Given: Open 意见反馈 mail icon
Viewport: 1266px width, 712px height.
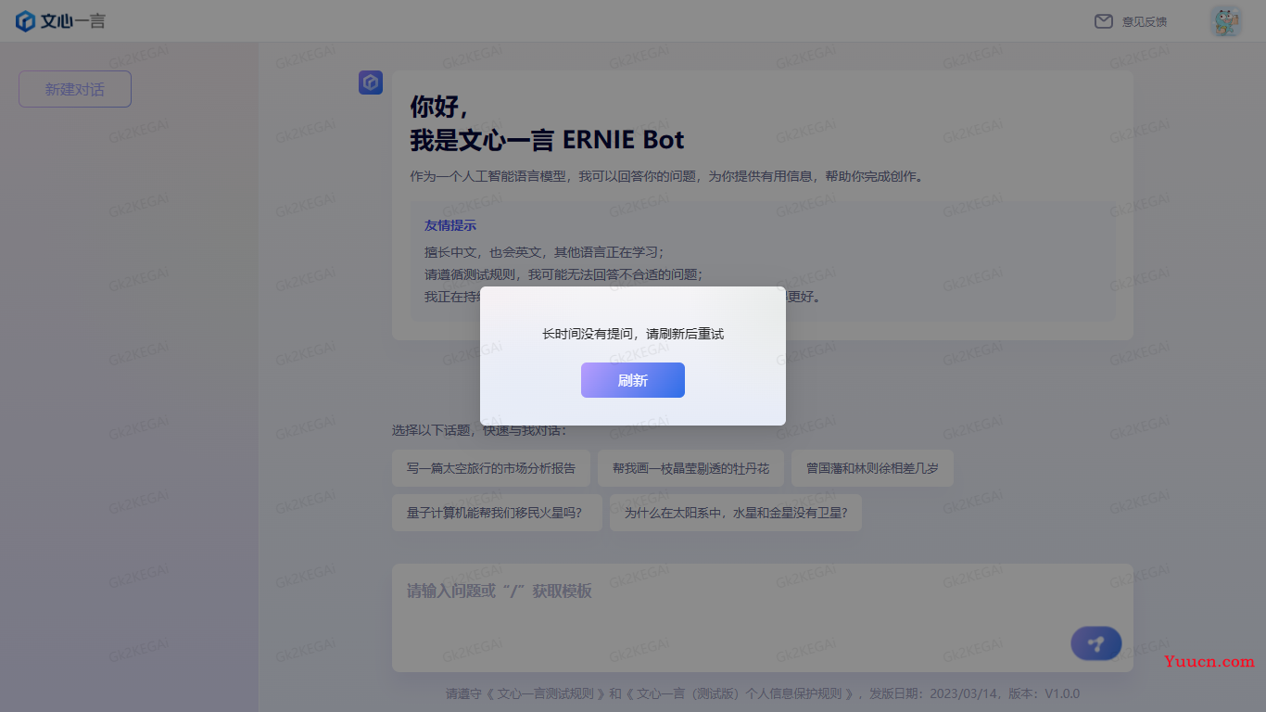Looking at the screenshot, I should click(x=1104, y=21).
